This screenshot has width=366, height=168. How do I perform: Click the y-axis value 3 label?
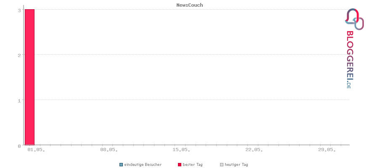[19, 10]
